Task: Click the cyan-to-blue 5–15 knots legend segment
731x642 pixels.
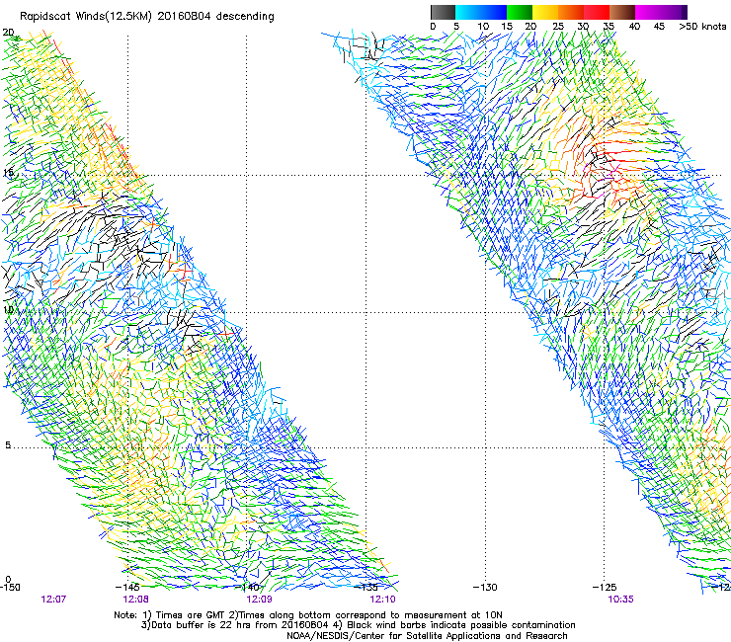Action: [x=481, y=12]
